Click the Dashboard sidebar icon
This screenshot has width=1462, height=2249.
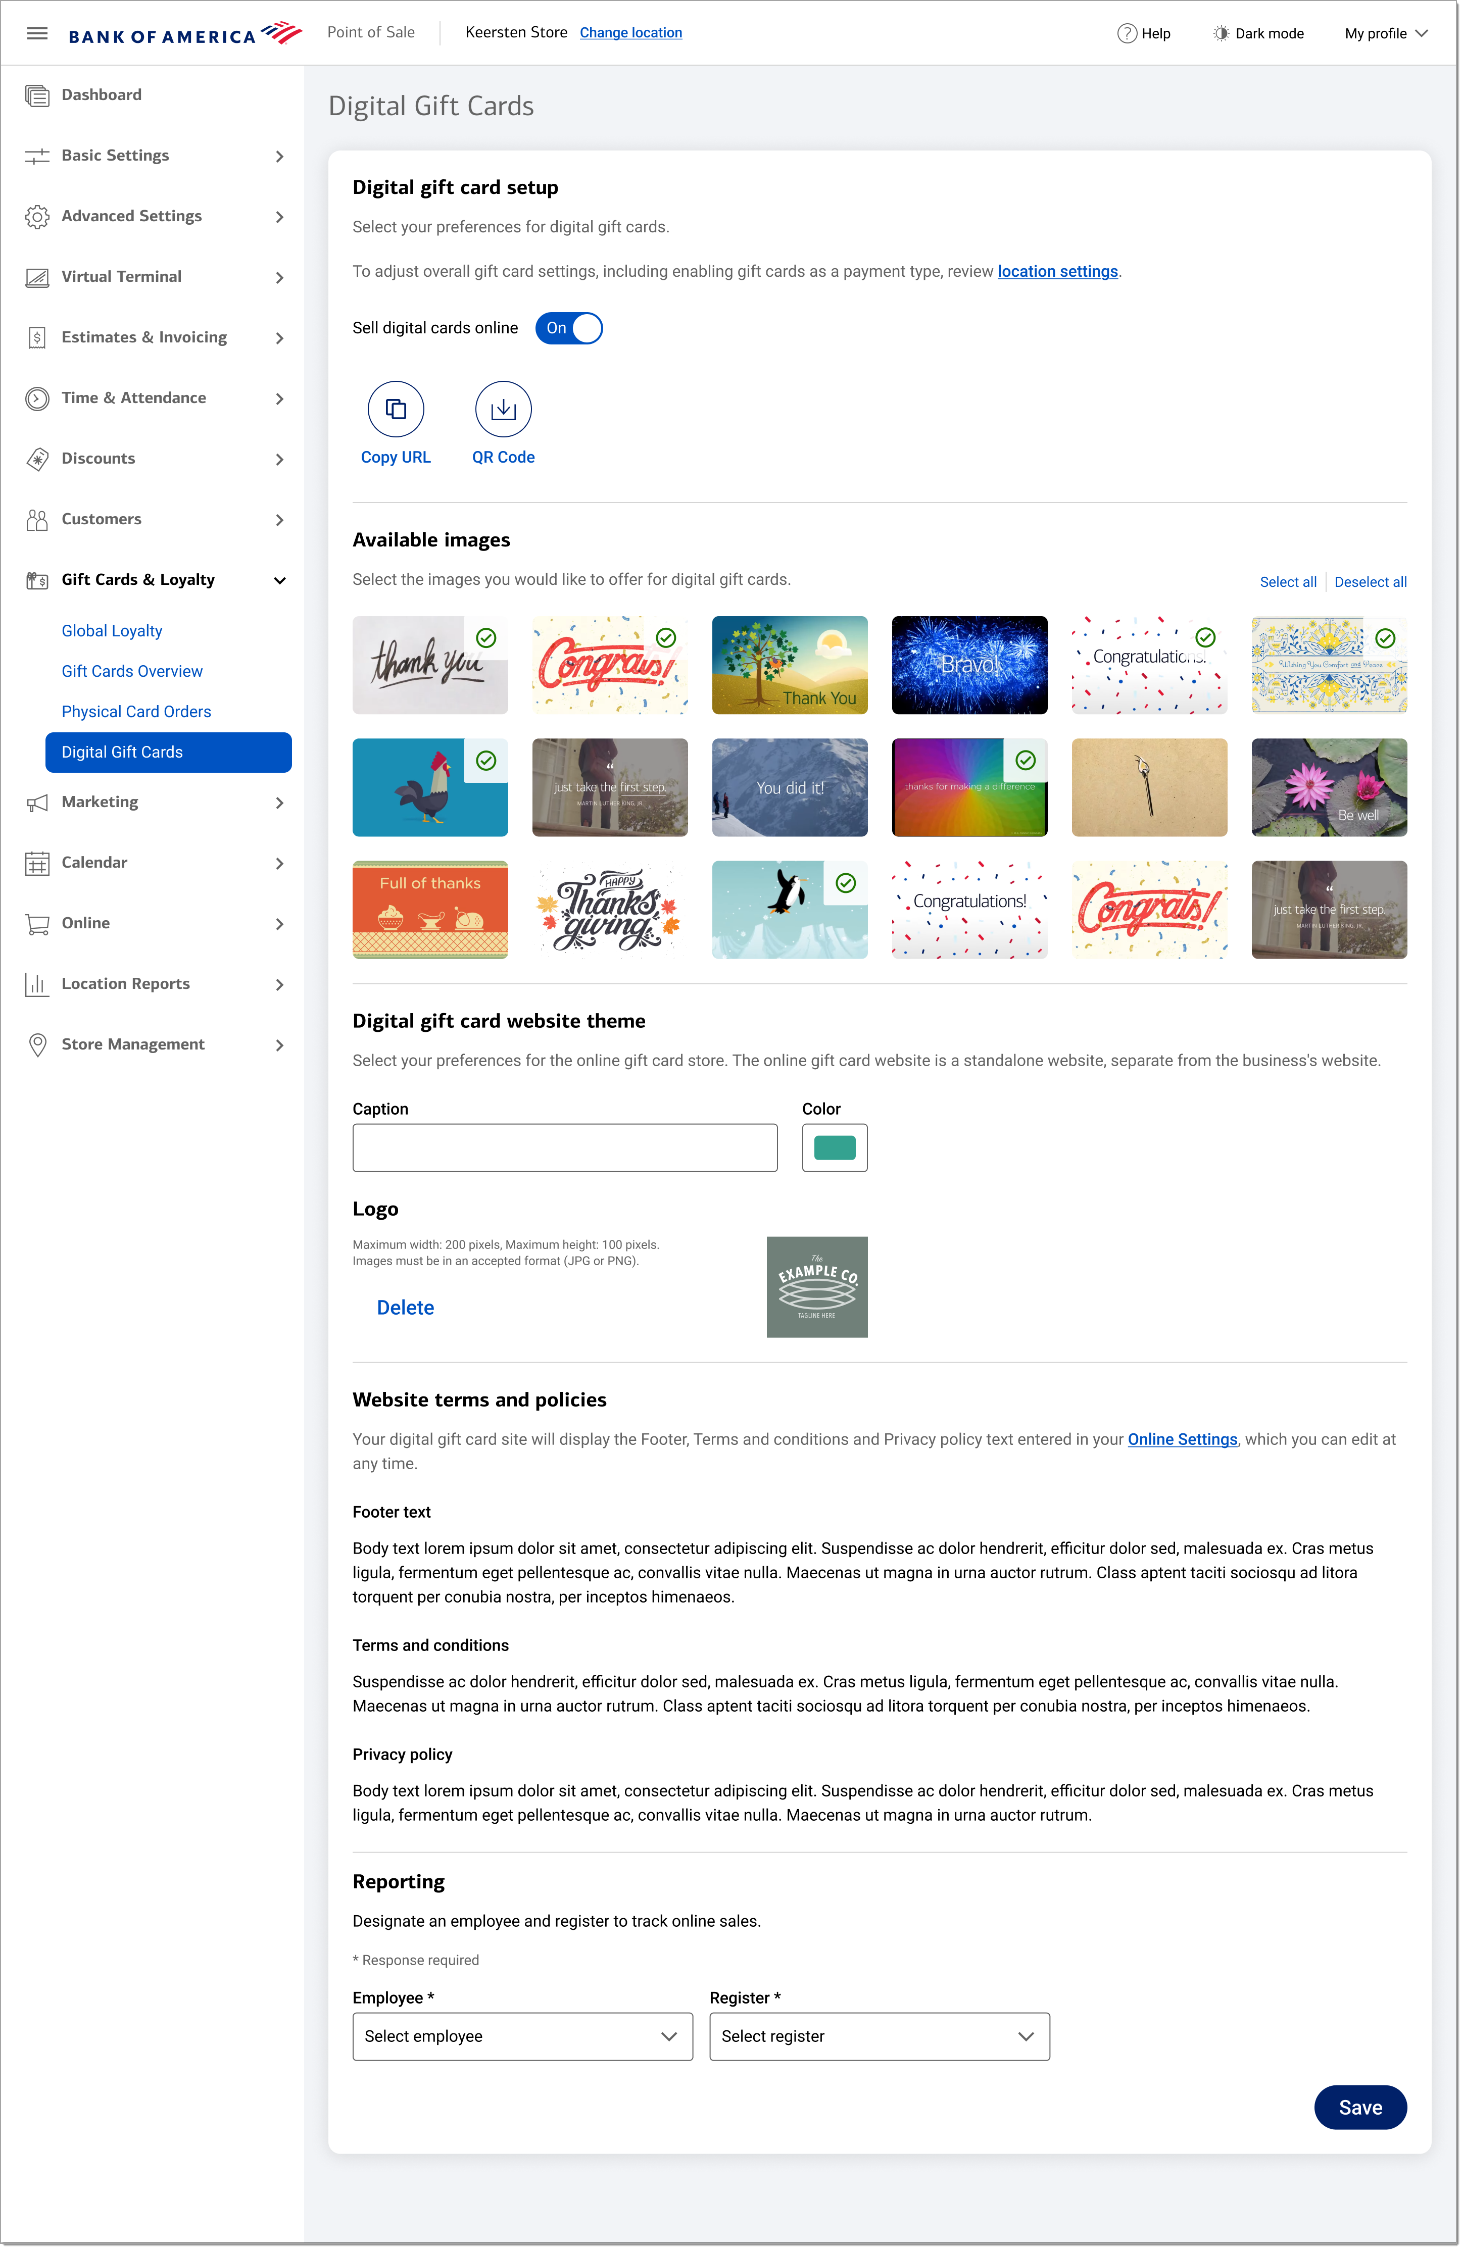pos(37,95)
